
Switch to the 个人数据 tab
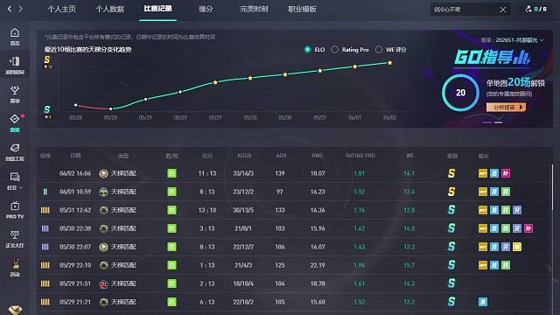click(109, 10)
